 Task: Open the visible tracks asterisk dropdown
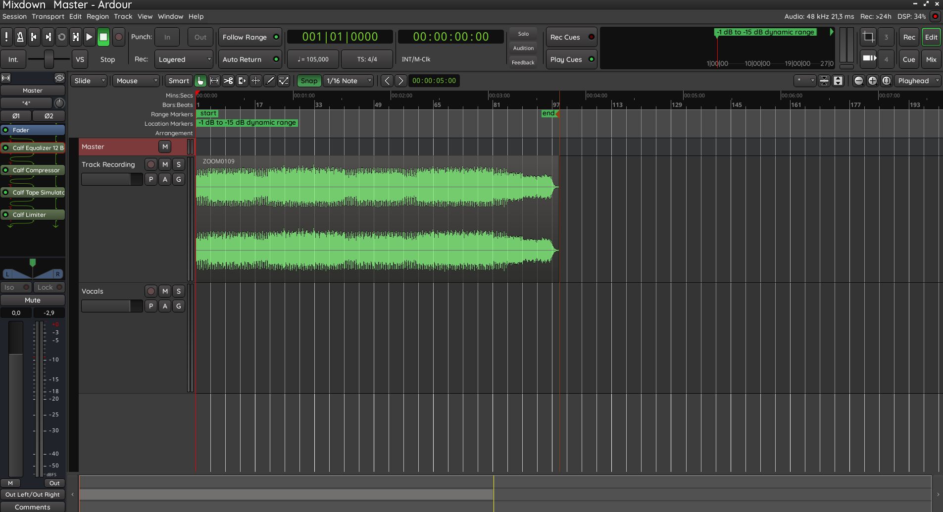click(805, 81)
